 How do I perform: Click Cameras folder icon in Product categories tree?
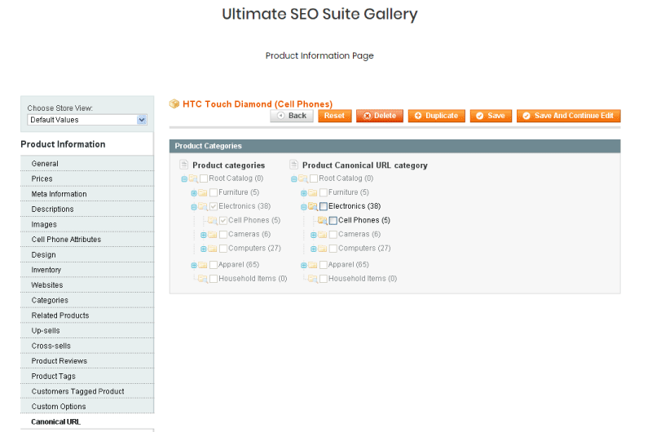pyautogui.click(x=212, y=235)
